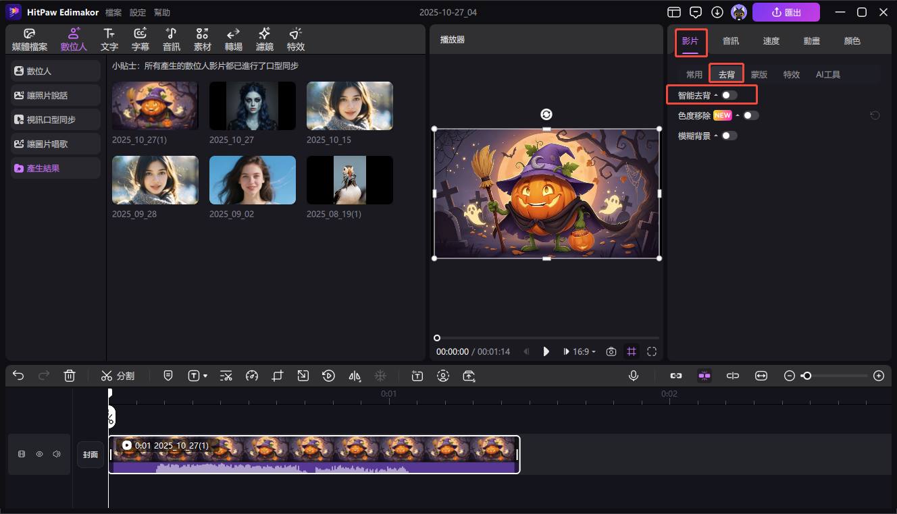
Task: Click the 匯出 export button
Action: (786, 12)
